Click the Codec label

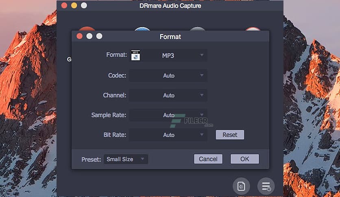coord(117,75)
